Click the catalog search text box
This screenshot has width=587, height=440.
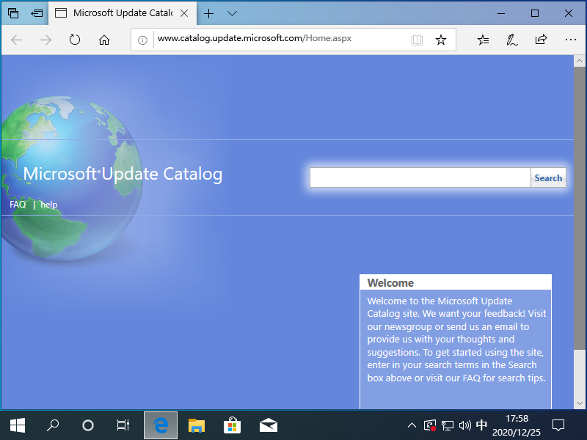[420, 177]
